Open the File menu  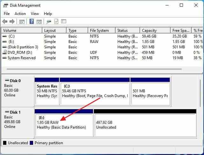(x=7, y=14)
